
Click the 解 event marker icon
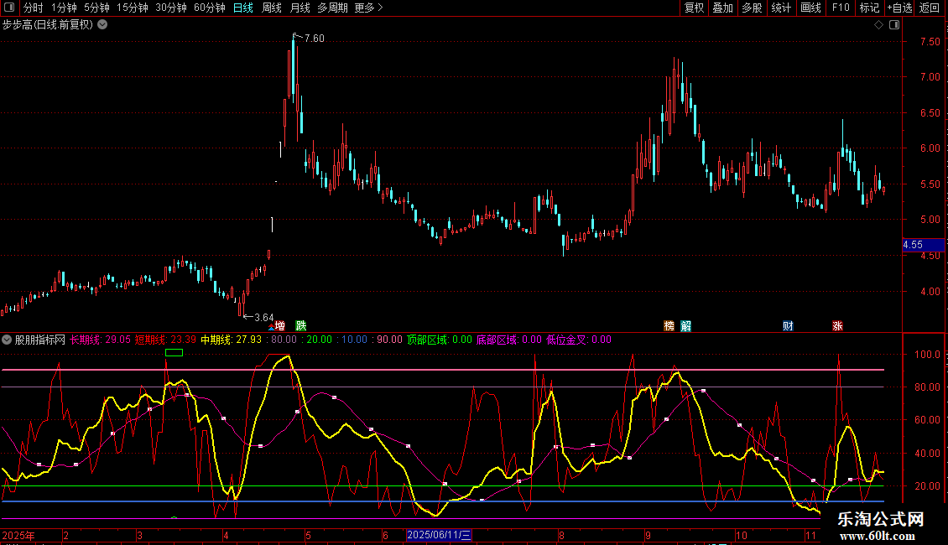pos(685,325)
